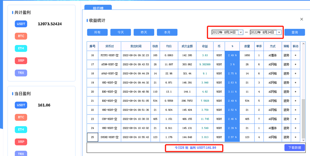Click the 货币对 column header
The width and height of the screenshot is (310, 156).
(110, 46)
